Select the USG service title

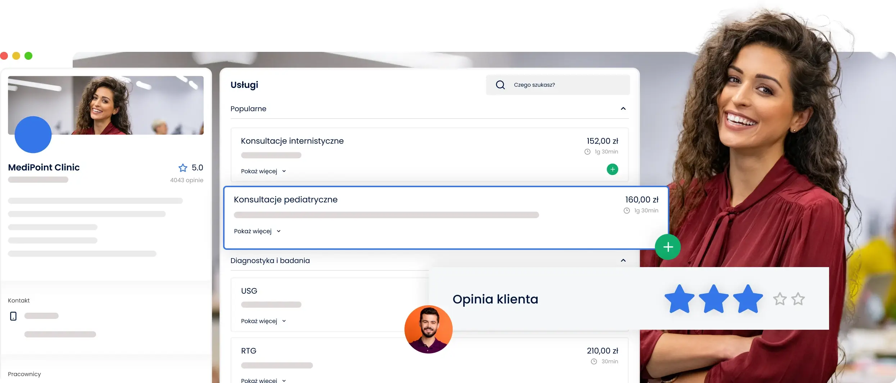point(249,291)
